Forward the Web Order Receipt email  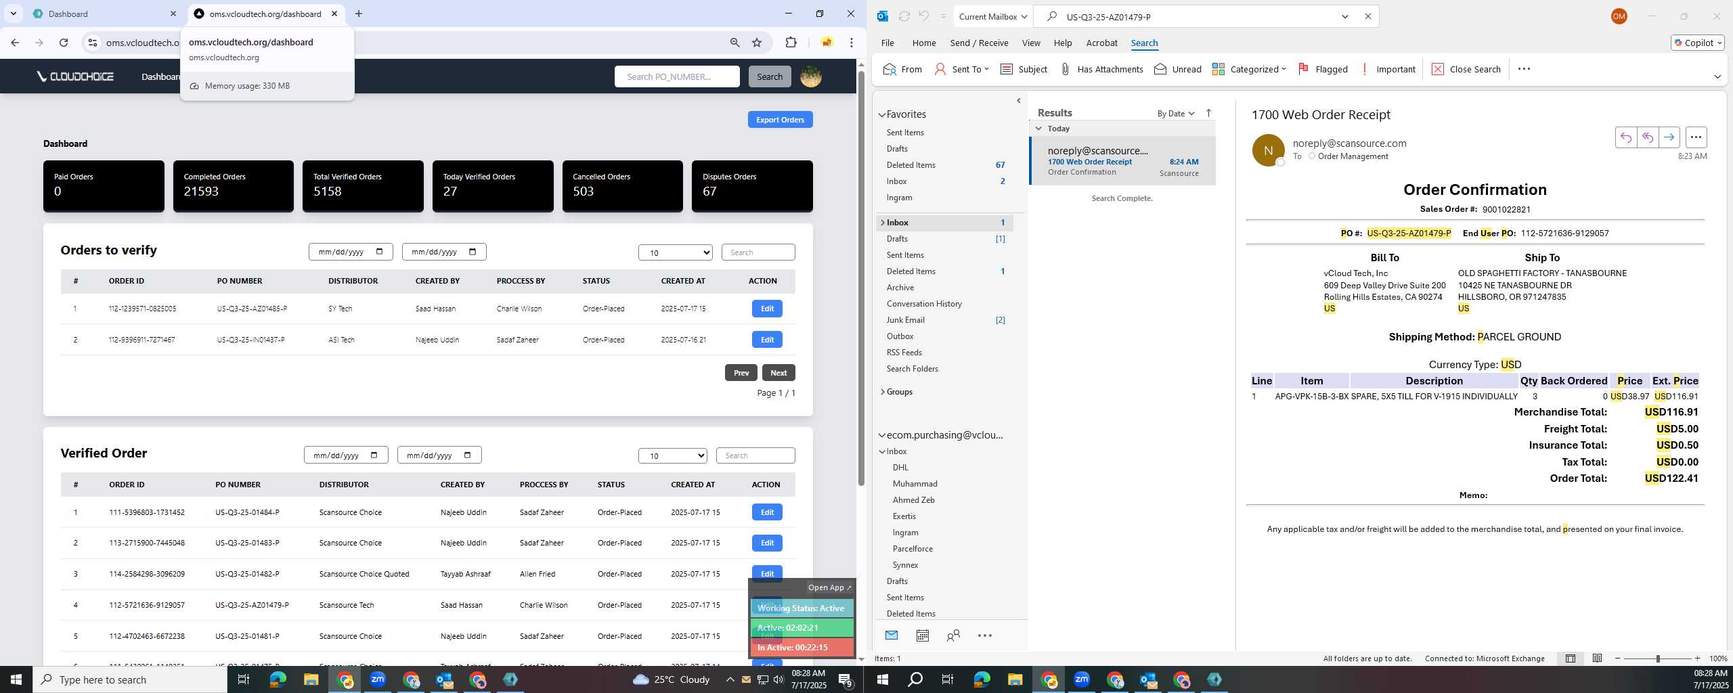coord(1669,137)
